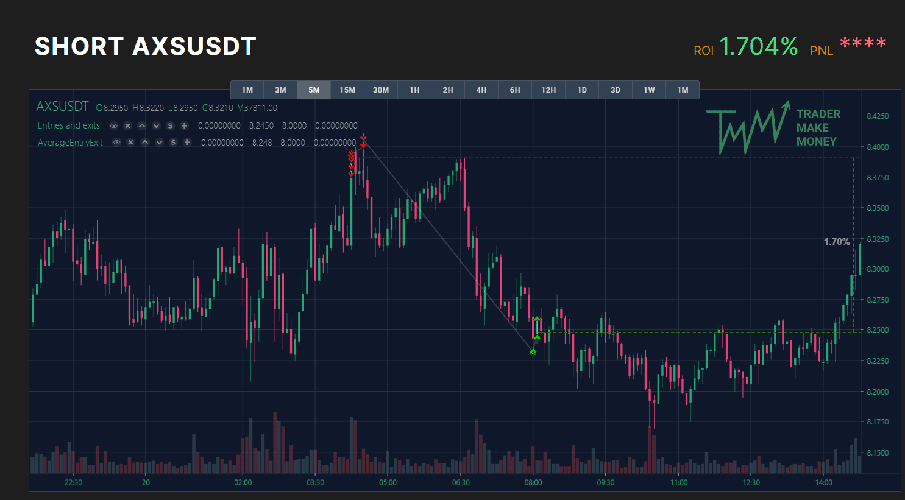The height and width of the screenshot is (500, 905).
Task: Click the volume value V37811.00 in legend
Action: (257, 108)
